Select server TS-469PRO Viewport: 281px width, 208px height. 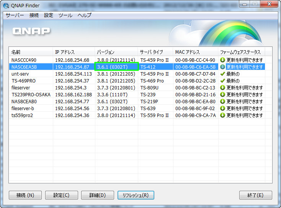23,81
